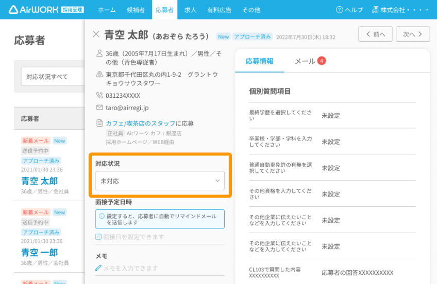Click the job document icon

(99, 123)
